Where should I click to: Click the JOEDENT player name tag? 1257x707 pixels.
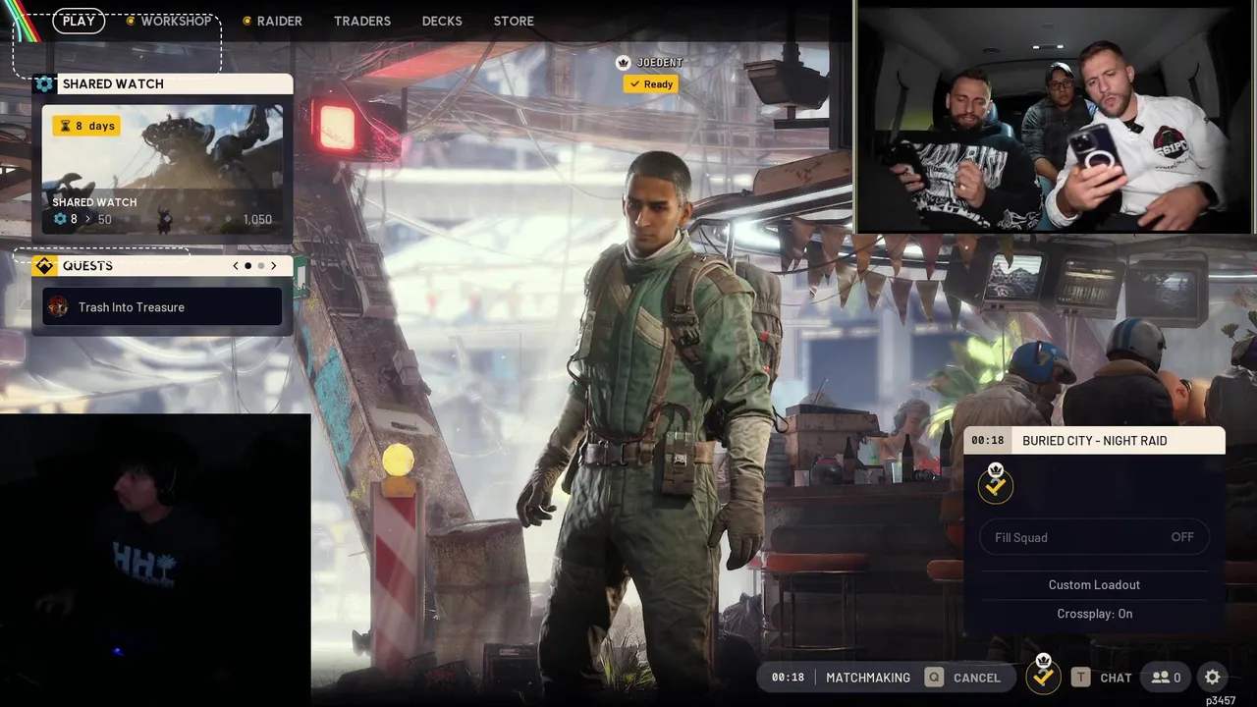point(659,63)
